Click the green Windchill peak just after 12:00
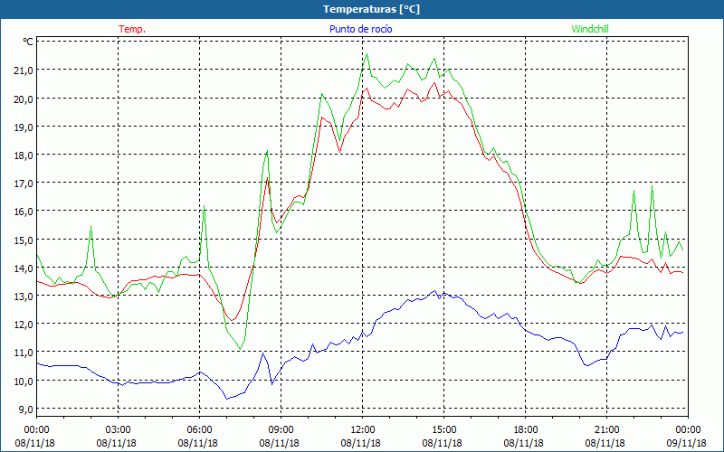 (367, 54)
